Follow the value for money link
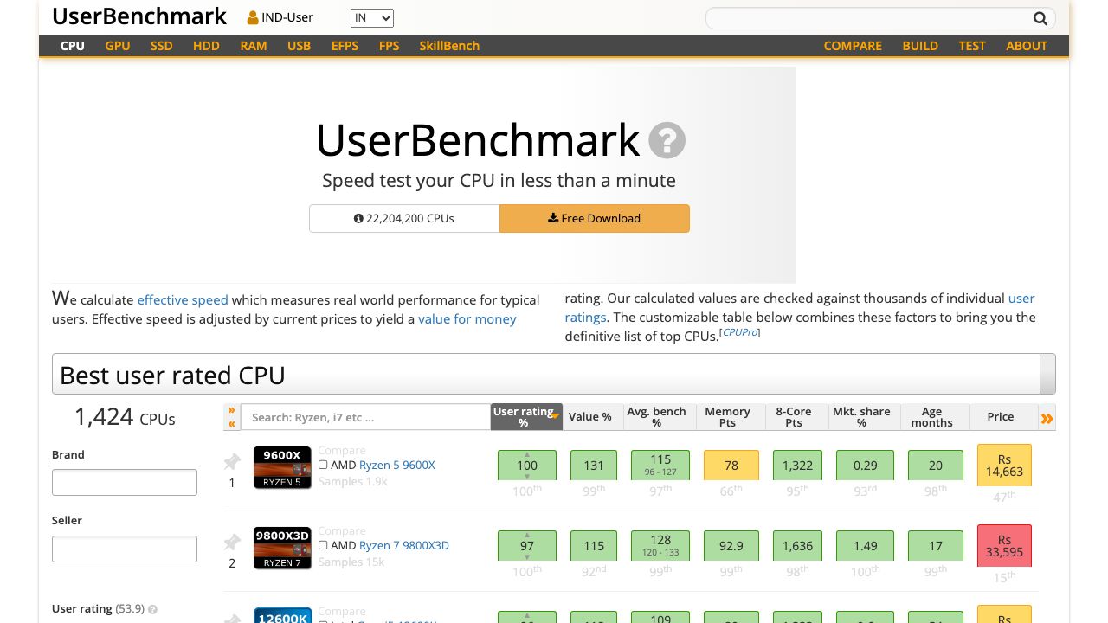This screenshot has height=623, width=1108. point(467,319)
